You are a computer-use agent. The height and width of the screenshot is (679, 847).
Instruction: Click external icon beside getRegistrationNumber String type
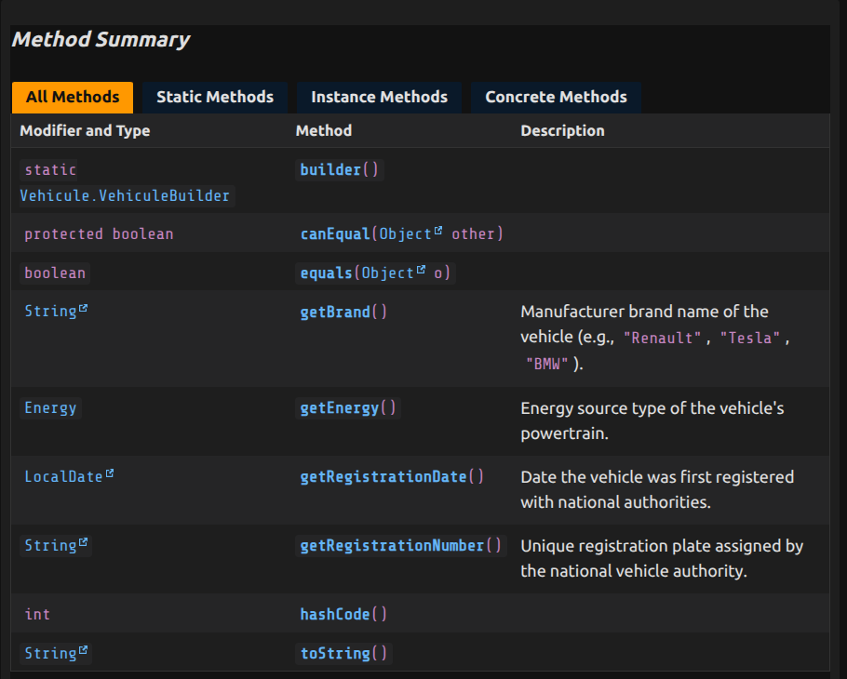point(83,542)
